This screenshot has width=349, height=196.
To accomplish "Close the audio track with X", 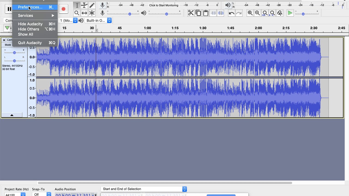I will tap(4, 40).
